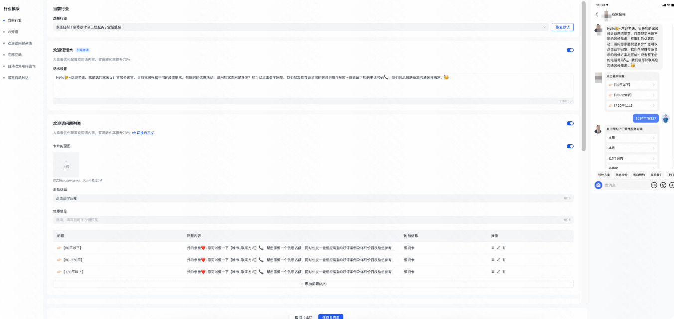The image size is (674, 319).
Task: Expand 【90平以下】 option in preview
Action: pos(632,85)
